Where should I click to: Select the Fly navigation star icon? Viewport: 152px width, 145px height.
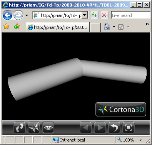point(34,128)
